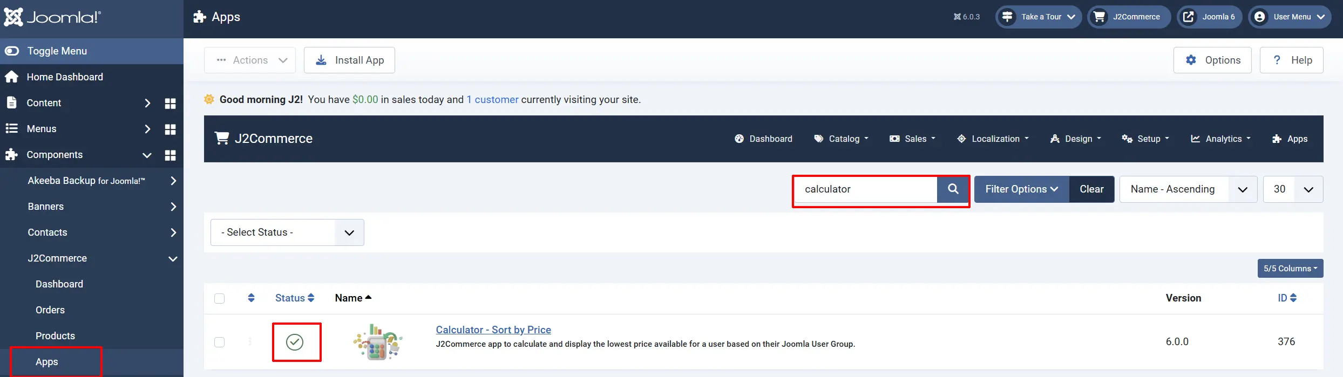Open Dashboard in J2Commerce navbar
The height and width of the screenshot is (377, 1343).
tap(763, 139)
